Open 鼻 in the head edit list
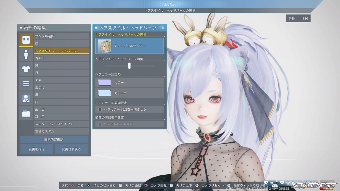Image resolution: width=340 pixels, height=191 pixels. [61, 95]
